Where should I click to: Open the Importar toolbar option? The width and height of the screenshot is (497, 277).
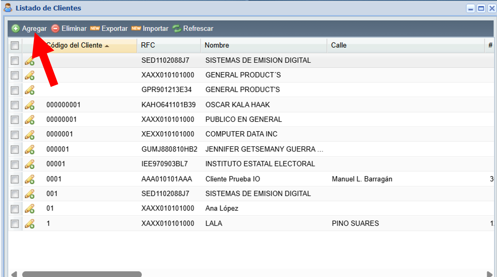155,28
